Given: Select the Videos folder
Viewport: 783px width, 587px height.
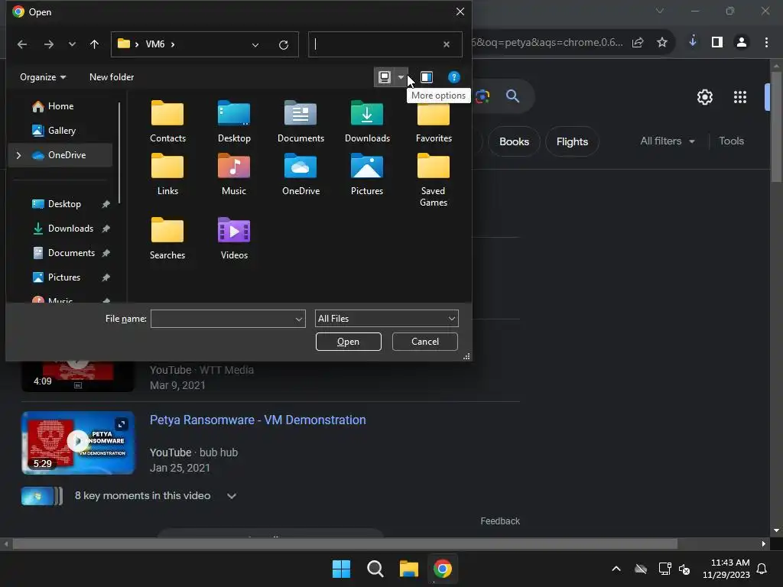Looking at the screenshot, I should 234,238.
